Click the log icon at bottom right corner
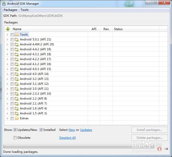172x157 pixels. click(x=166, y=149)
